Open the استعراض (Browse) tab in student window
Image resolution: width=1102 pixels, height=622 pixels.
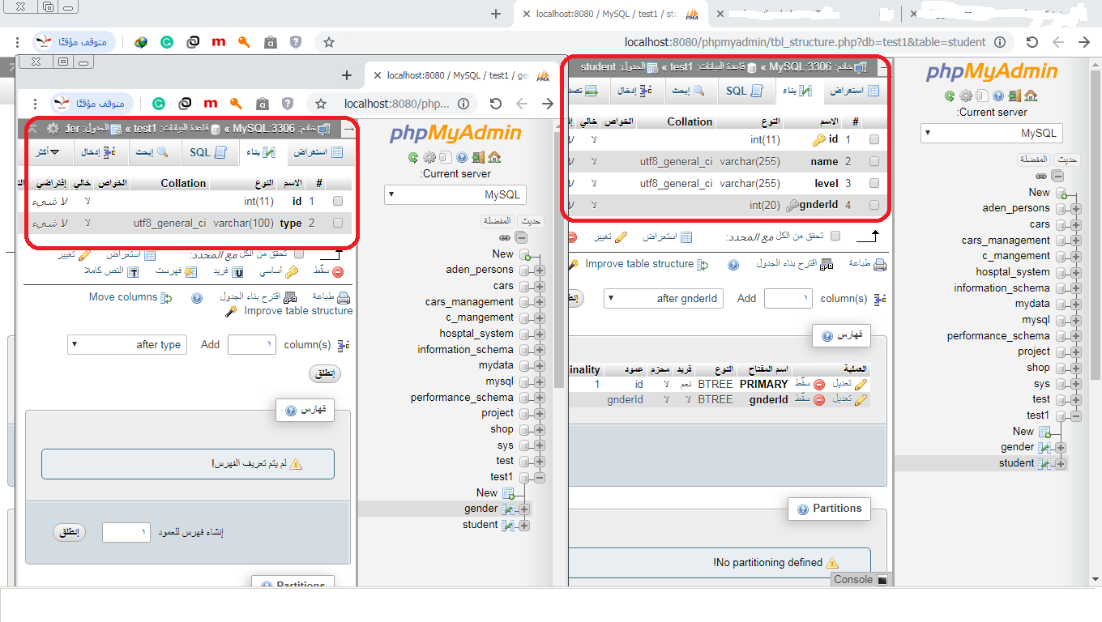pos(856,91)
